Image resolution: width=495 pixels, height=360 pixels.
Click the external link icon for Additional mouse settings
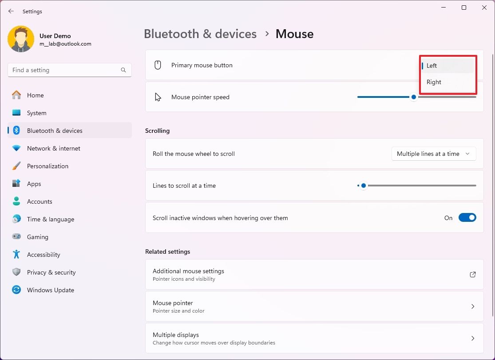pyautogui.click(x=472, y=275)
